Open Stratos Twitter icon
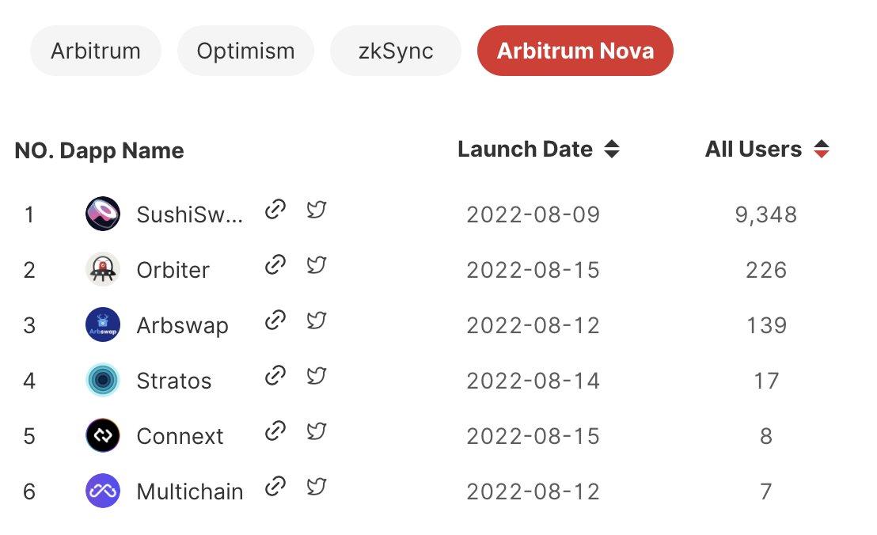 (317, 376)
